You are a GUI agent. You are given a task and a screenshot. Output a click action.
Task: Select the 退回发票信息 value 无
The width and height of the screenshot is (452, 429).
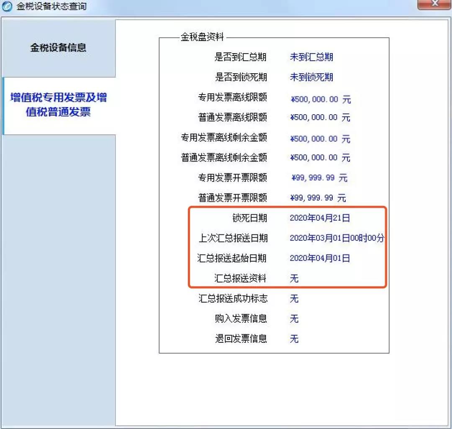click(294, 339)
